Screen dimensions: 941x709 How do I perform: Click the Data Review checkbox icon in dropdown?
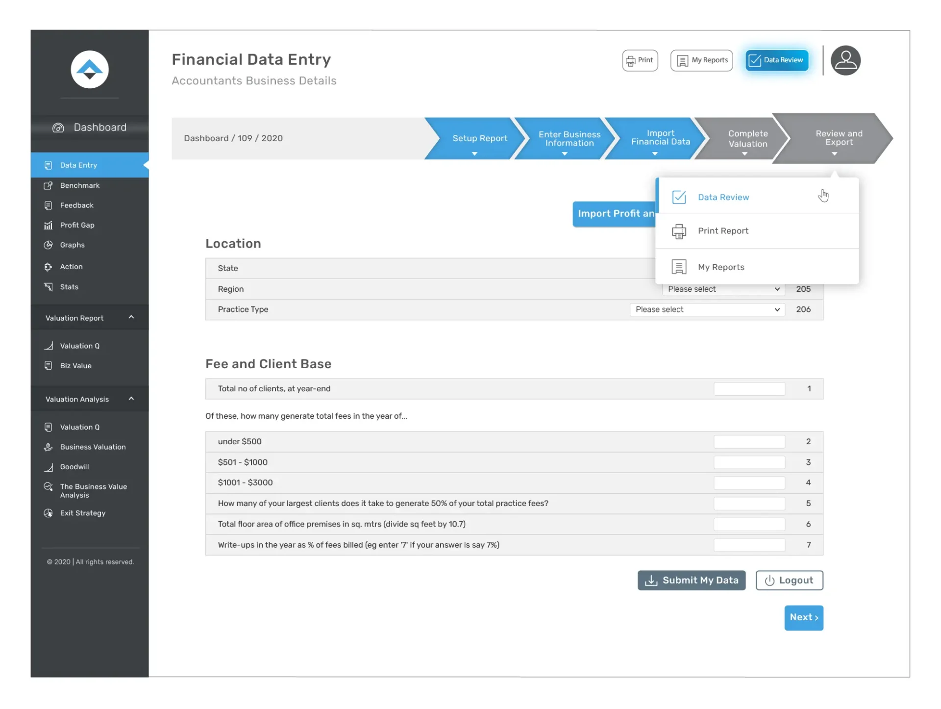tap(678, 197)
